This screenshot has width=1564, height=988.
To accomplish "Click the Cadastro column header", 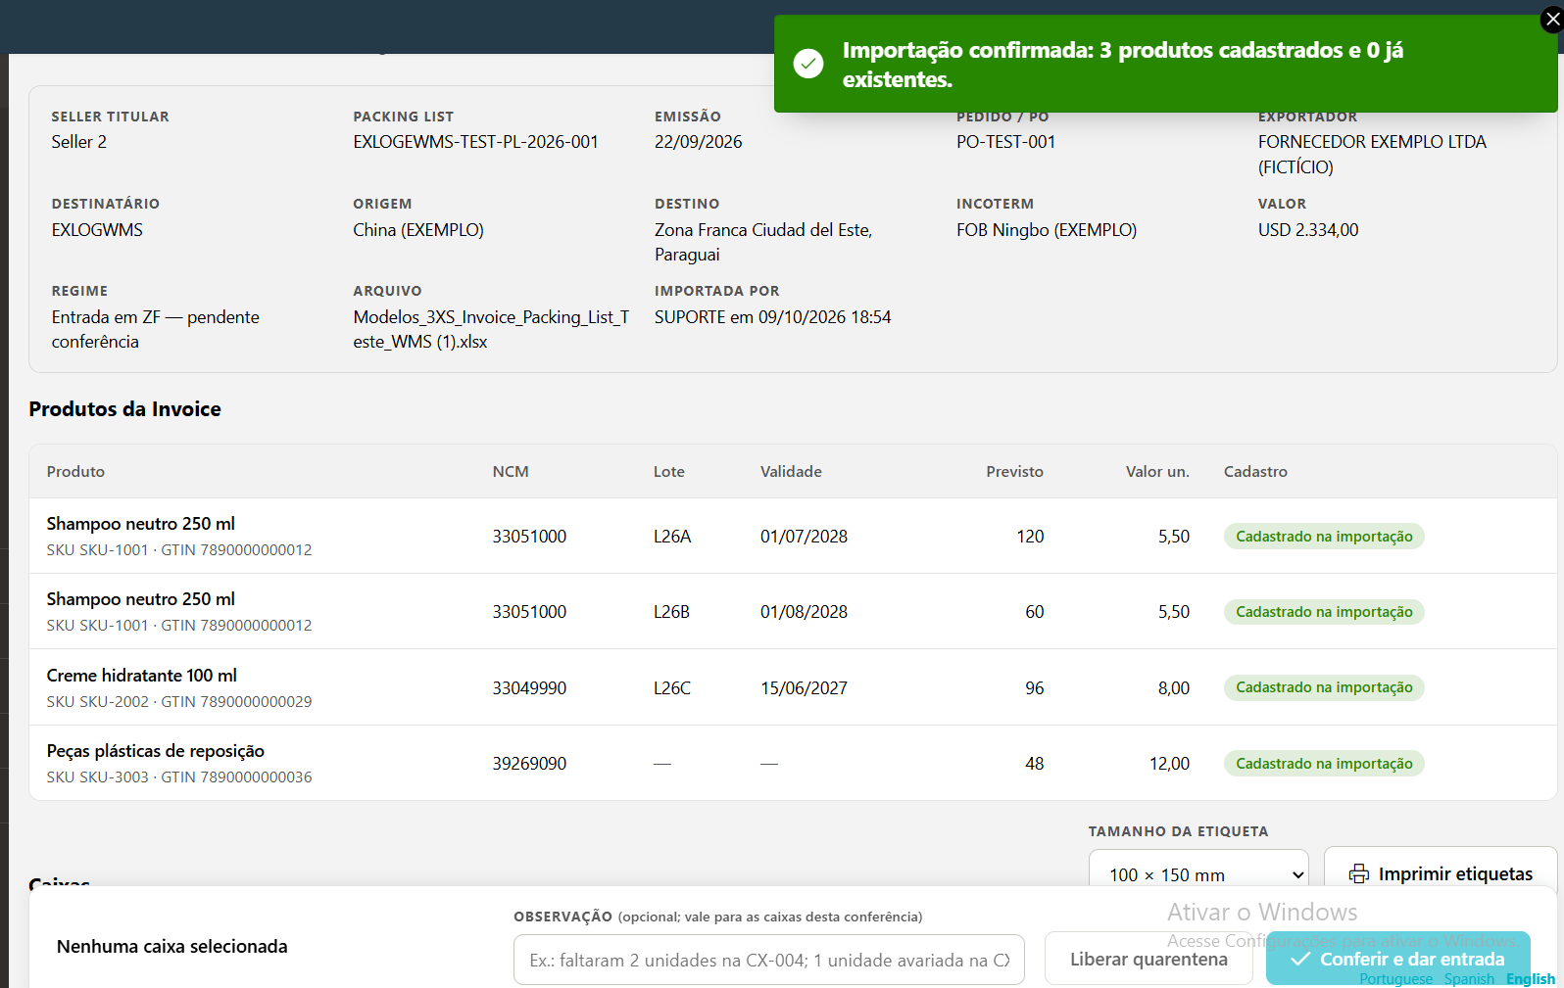I will (1255, 471).
